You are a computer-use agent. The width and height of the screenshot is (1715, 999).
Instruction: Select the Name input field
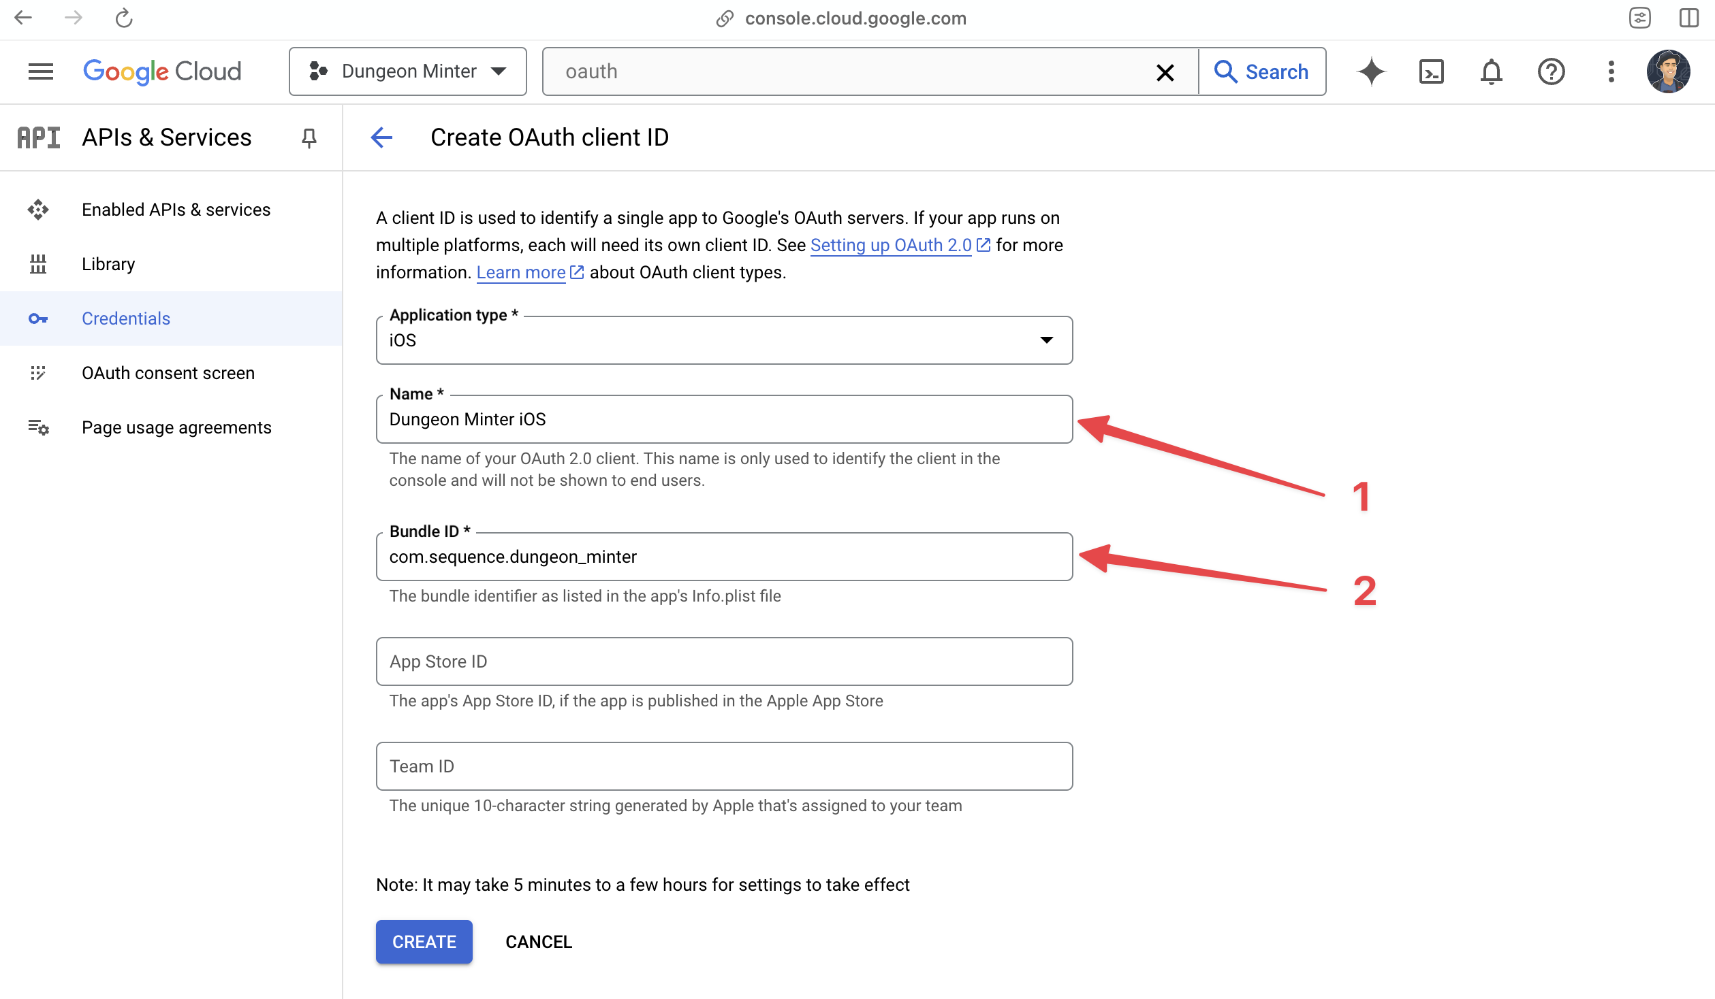[723, 419]
